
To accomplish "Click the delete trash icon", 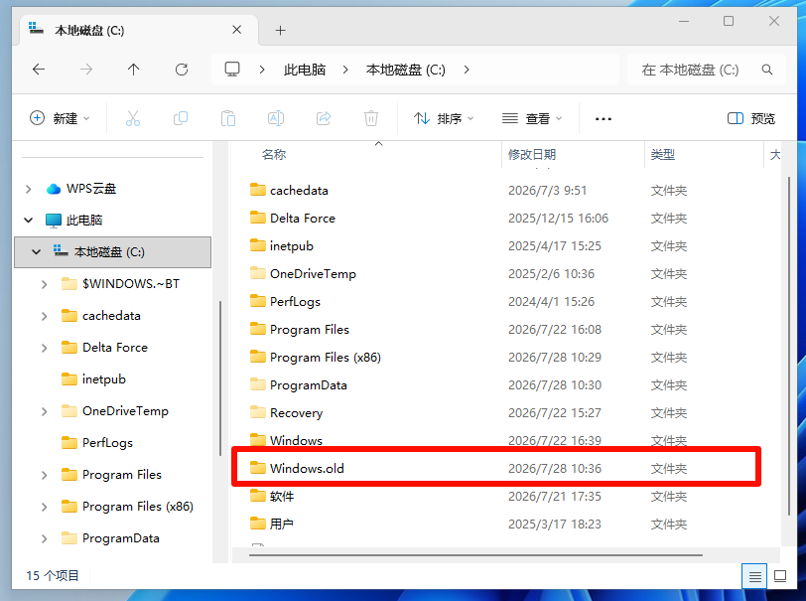I will 371,119.
